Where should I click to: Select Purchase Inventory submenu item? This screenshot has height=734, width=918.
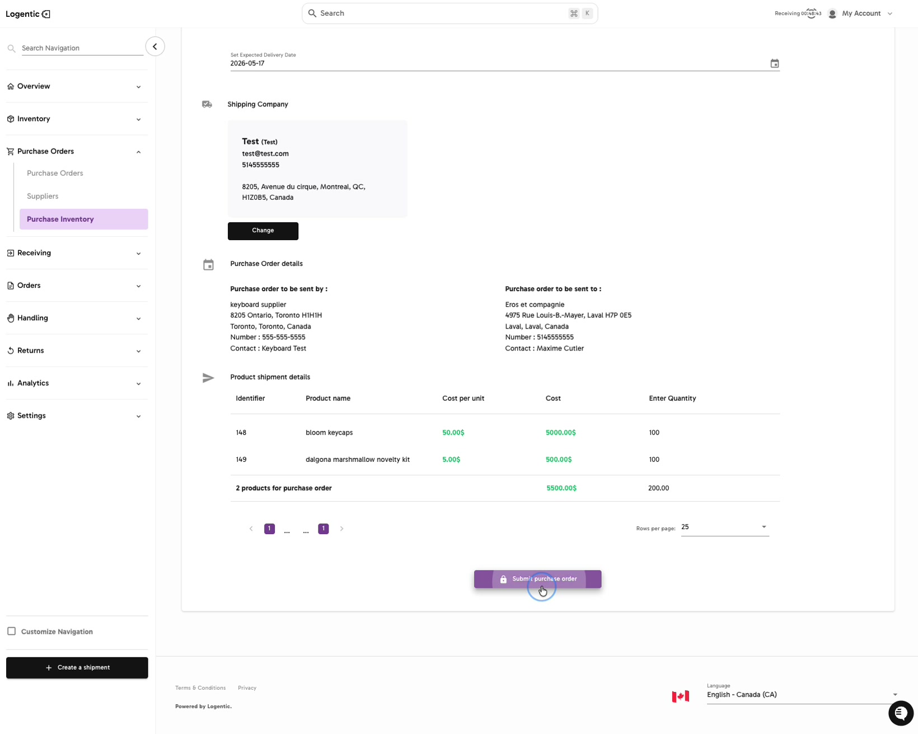[84, 219]
